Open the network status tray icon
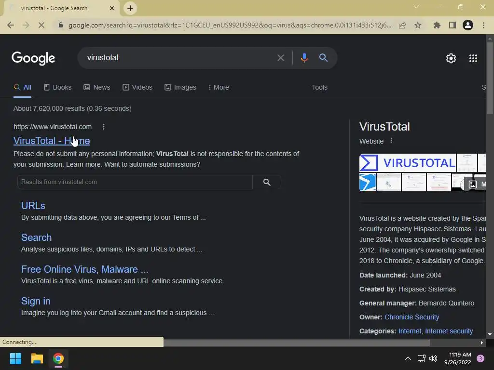 pos(421,358)
